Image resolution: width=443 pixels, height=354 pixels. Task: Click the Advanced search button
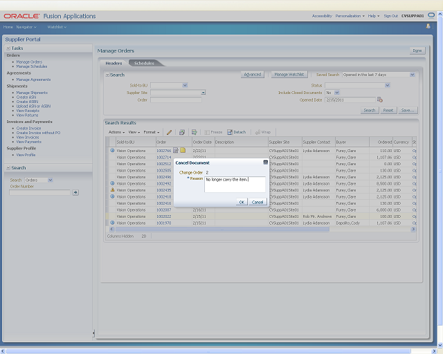[253, 75]
